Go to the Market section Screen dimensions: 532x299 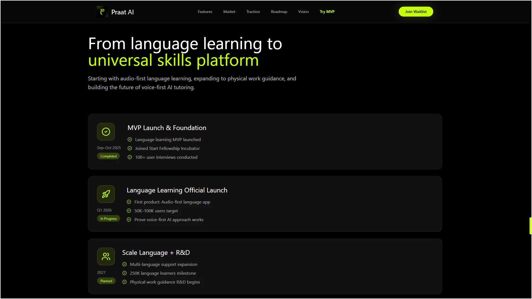tap(229, 12)
